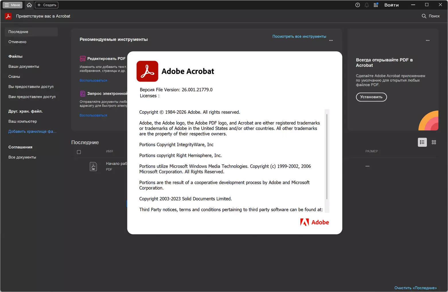Click the Copyright 1984-2026 Adobe line

point(190,112)
